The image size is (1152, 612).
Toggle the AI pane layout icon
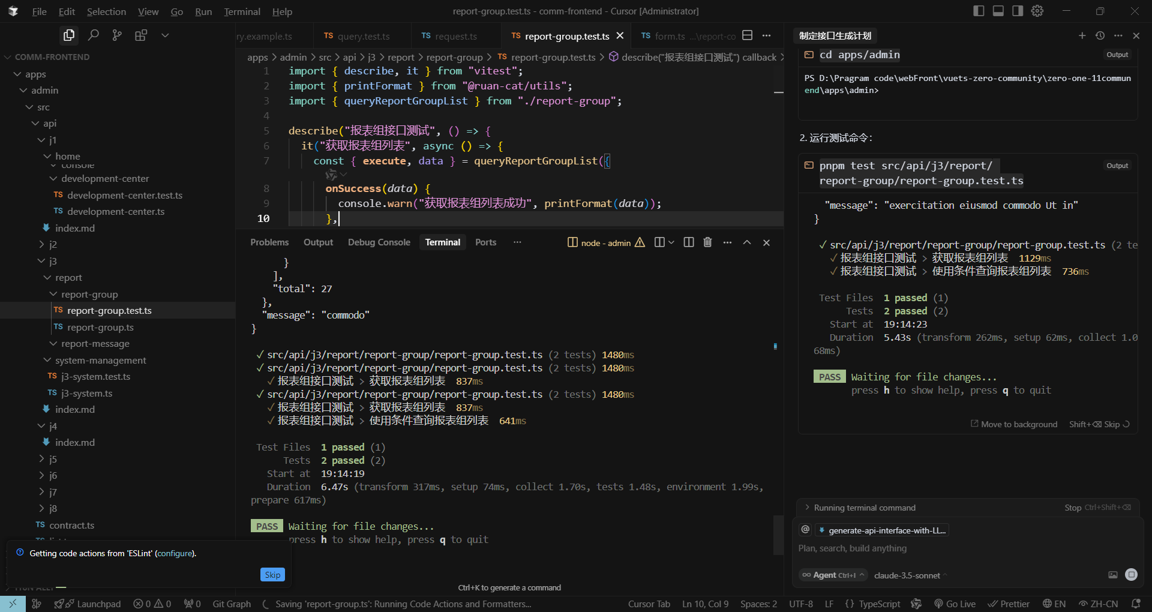(x=1018, y=11)
